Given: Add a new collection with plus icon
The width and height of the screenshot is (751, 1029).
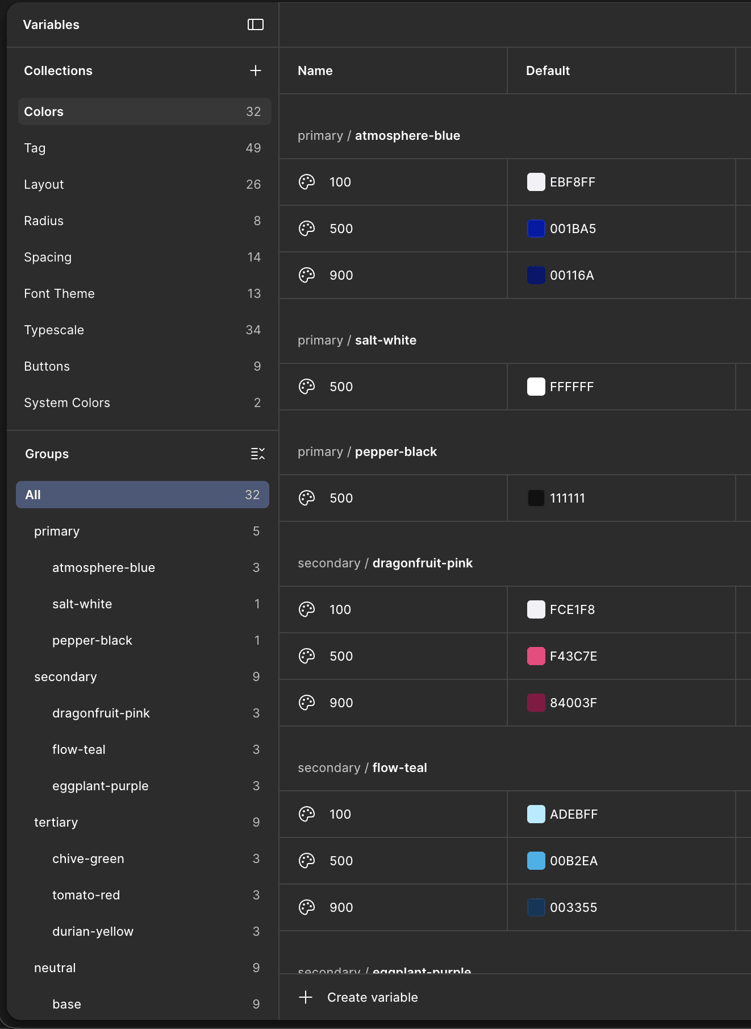Looking at the screenshot, I should [256, 70].
